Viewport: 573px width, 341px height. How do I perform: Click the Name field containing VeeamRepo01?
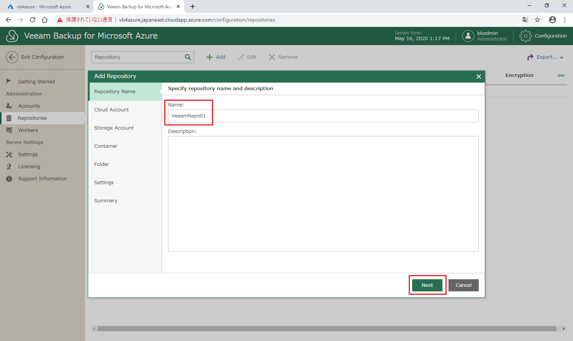[323, 116]
